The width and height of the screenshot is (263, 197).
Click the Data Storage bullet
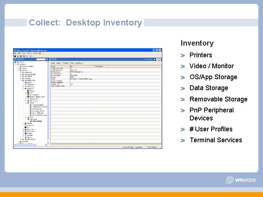click(x=209, y=88)
